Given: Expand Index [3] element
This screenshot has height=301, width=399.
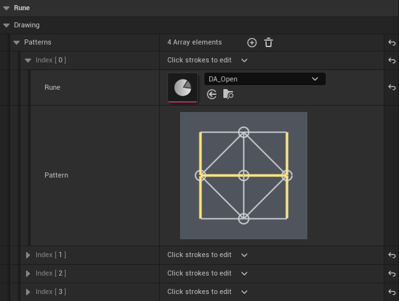Looking at the screenshot, I should tap(28, 292).
